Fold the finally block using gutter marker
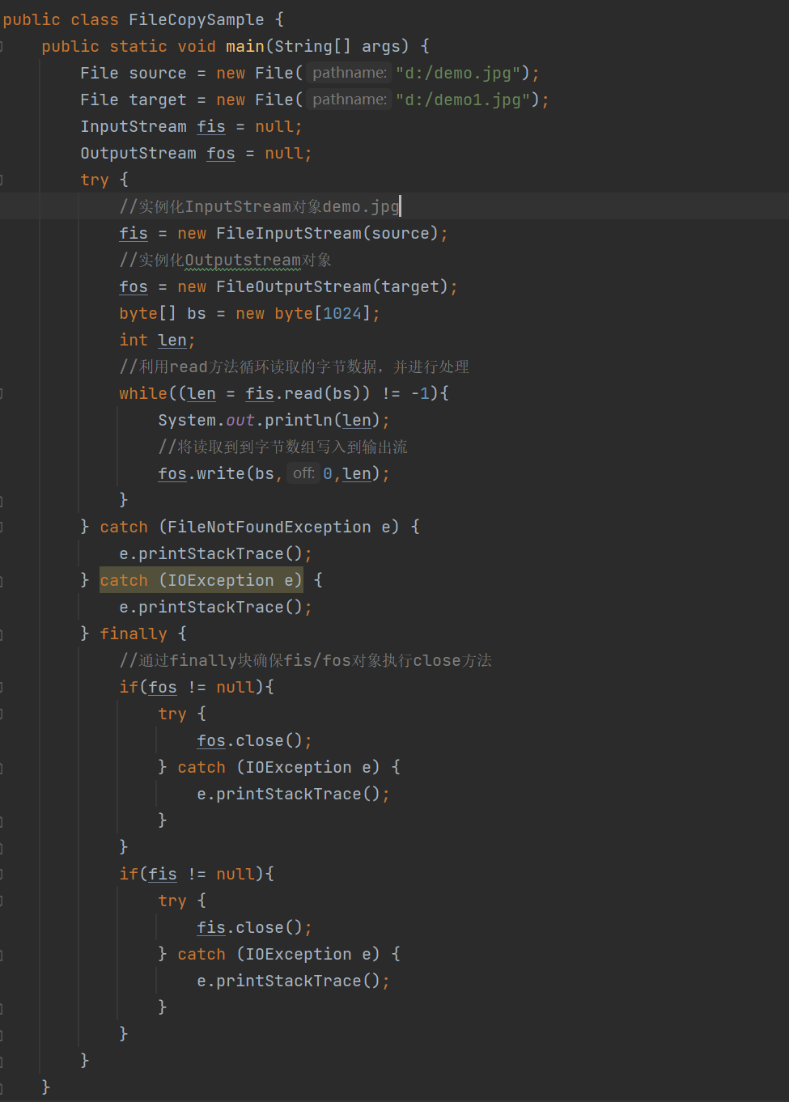Viewport: 789px width, 1102px height. (x=2, y=634)
